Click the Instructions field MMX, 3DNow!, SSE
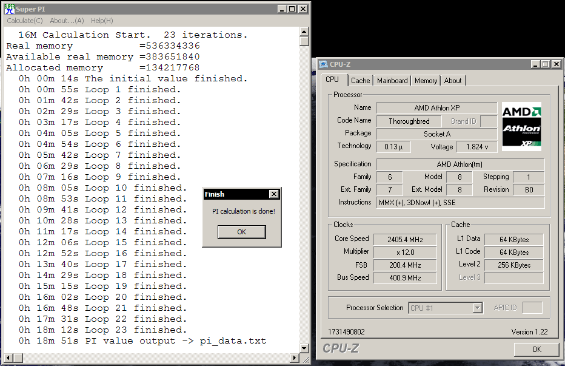 (461, 203)
